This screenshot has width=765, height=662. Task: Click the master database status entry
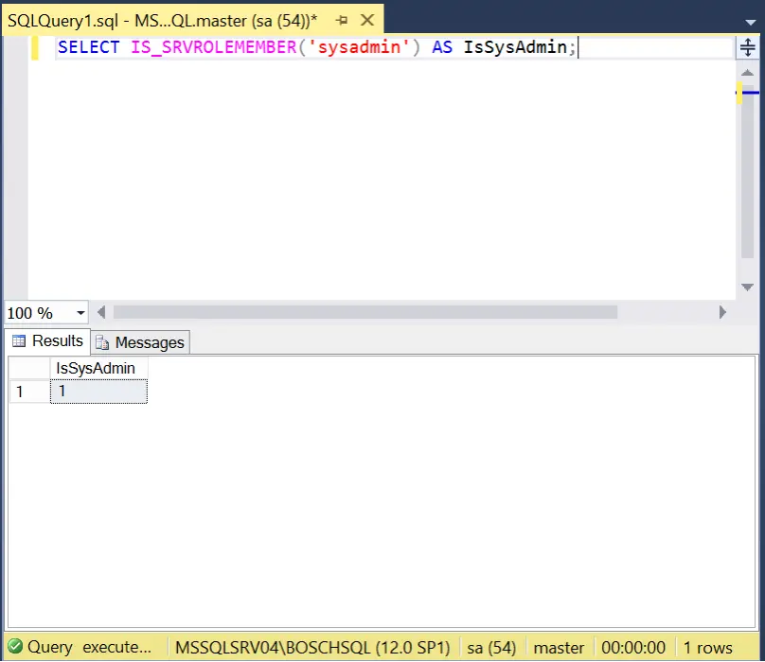pos(559,648)
